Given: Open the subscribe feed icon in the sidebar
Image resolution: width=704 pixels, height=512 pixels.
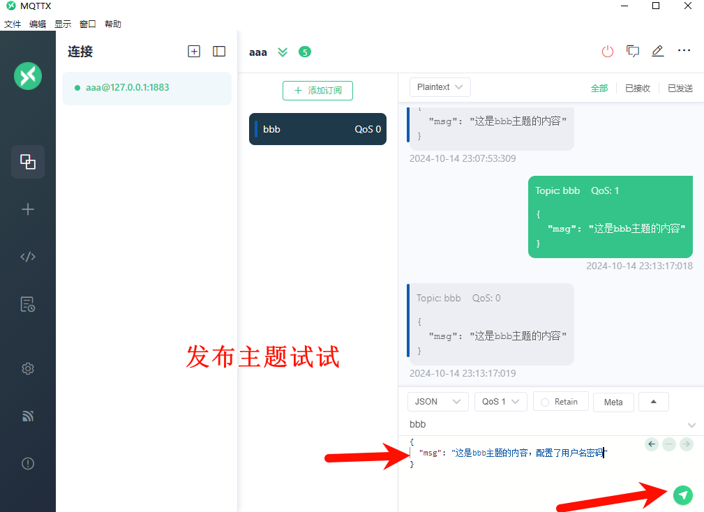Looking at the screenshot, I should click(28, 416).
